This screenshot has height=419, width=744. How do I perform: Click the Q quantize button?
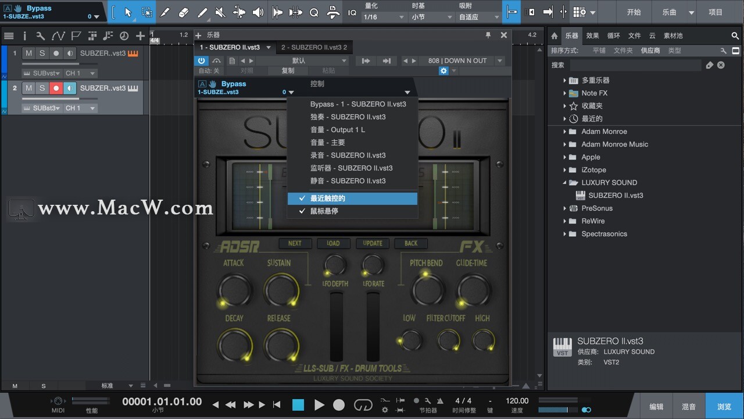314,12
